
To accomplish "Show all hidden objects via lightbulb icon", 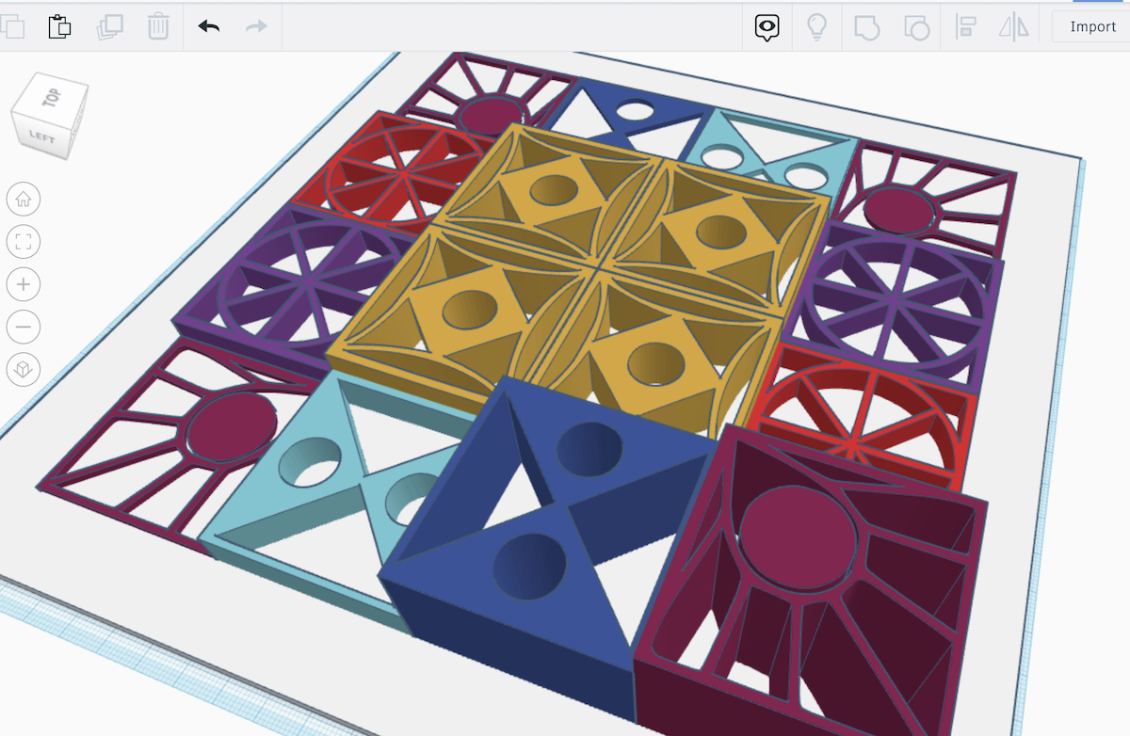I will pos(816,26).
